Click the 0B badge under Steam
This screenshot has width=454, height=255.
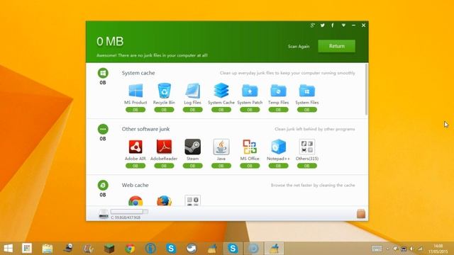(192, 166)
